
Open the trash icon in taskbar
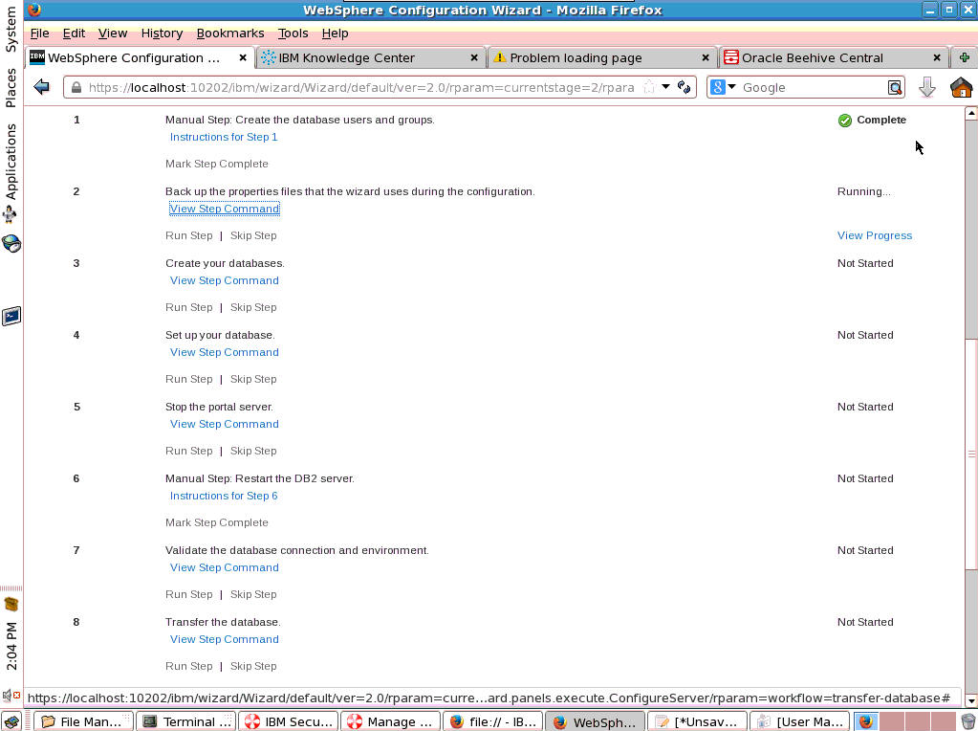(967, 721)
